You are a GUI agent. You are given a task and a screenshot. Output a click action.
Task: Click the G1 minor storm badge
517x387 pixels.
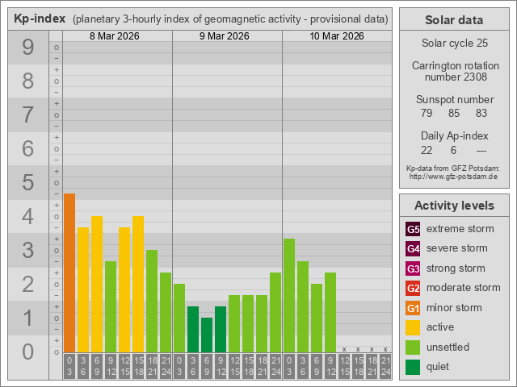pos(413,308)
